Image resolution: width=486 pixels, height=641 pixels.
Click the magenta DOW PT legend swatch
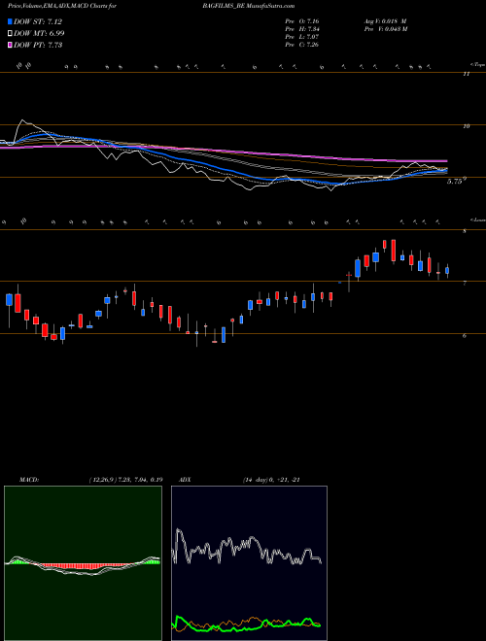point(11,45)
